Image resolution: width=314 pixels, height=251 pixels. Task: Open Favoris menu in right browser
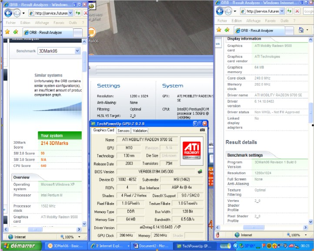271,20
